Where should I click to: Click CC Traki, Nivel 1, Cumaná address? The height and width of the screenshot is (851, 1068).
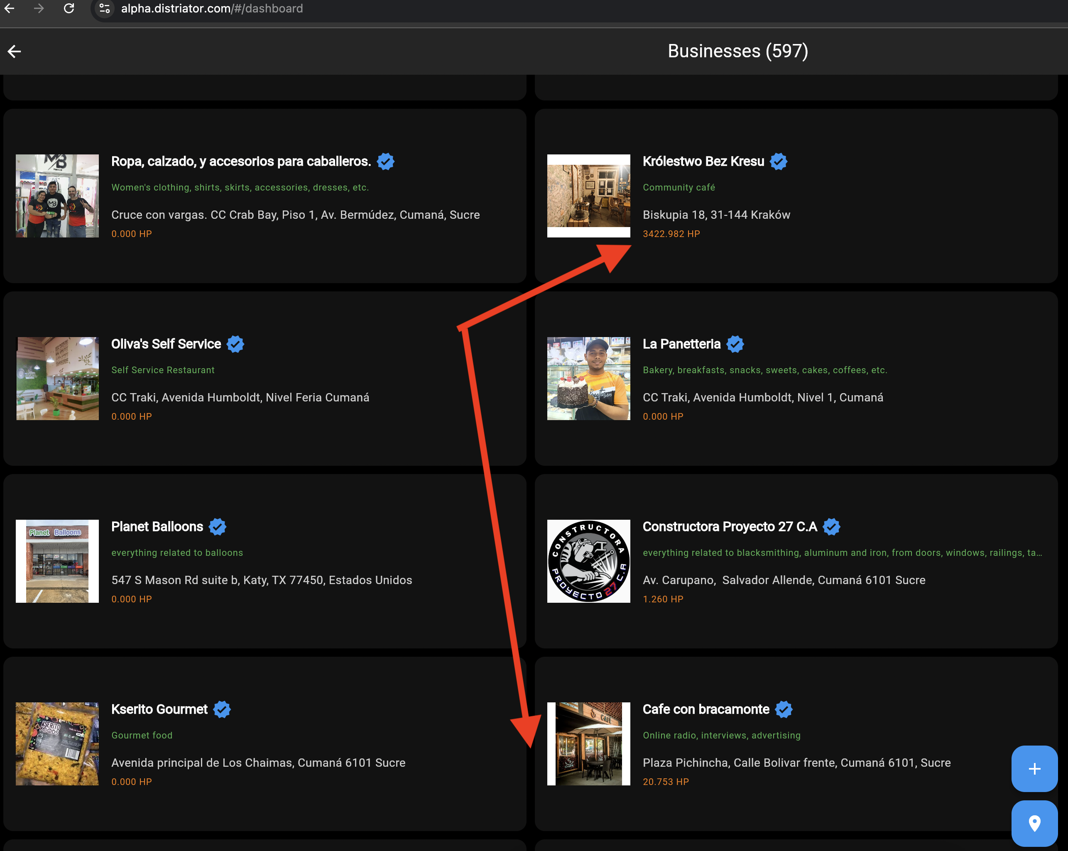(763, 398)
